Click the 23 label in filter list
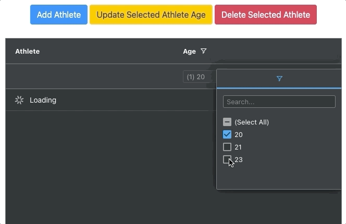Screen dimensions: 346x224 pyautogui.click(x=239, y=159)
